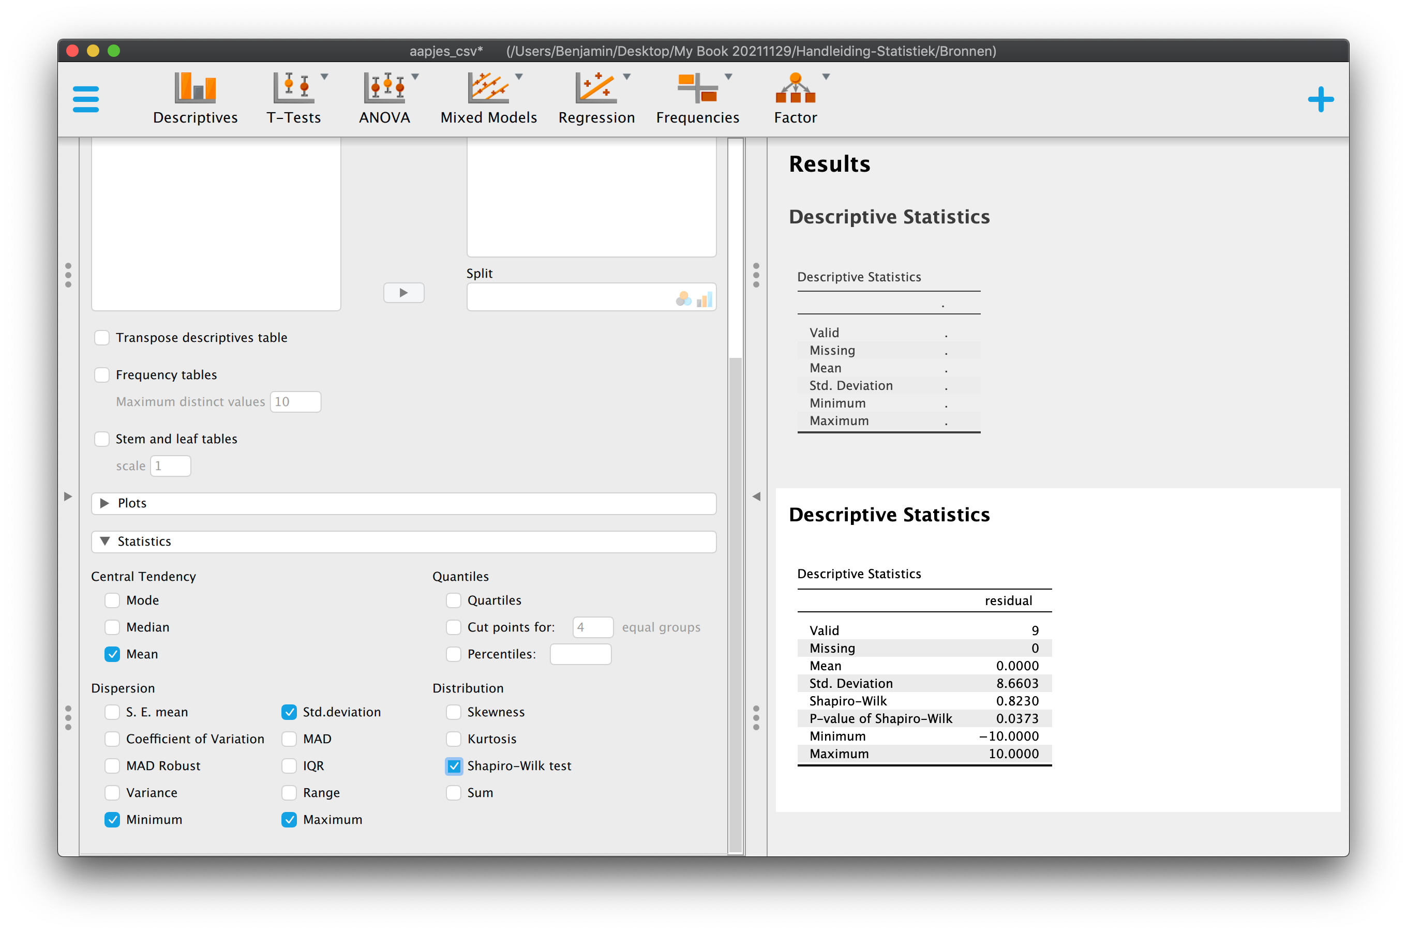Open the Regression module icon

coord(595,88)
